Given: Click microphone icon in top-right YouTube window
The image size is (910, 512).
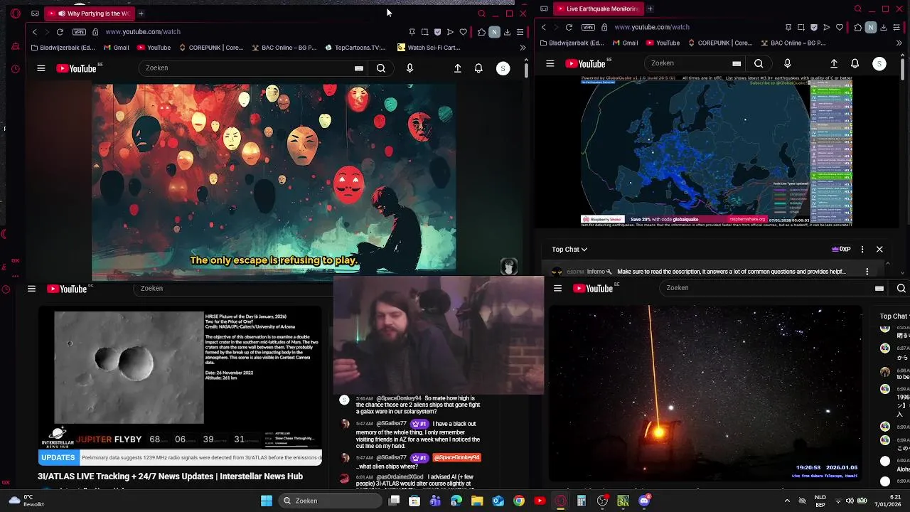Looking at the screenshot, I should (x=787, y=63).
